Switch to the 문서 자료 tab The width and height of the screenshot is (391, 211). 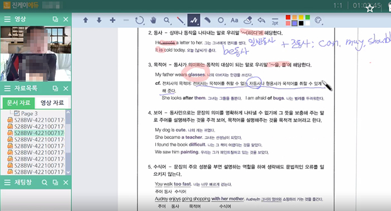click(x=18, y=103)
